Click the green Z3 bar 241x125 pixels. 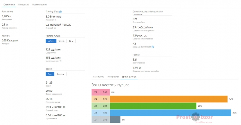tap(153, 106)
